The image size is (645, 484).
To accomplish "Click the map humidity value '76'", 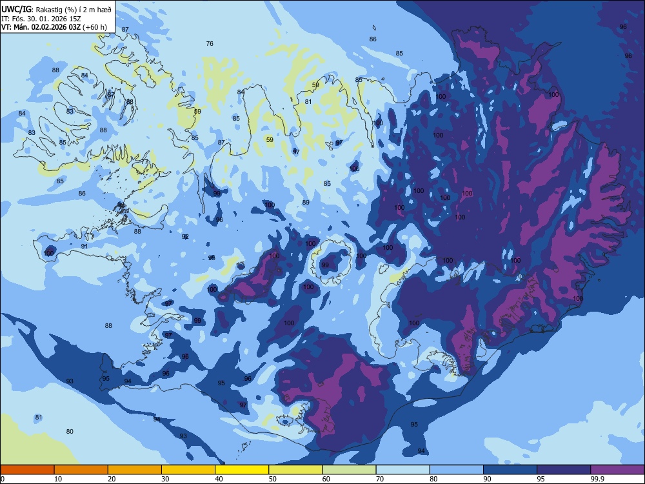I will pyautogui.click(x=210, y=44).
